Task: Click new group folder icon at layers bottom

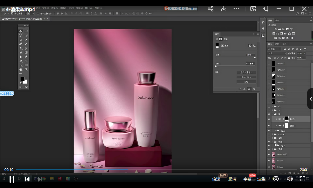Action: point(298,173)
